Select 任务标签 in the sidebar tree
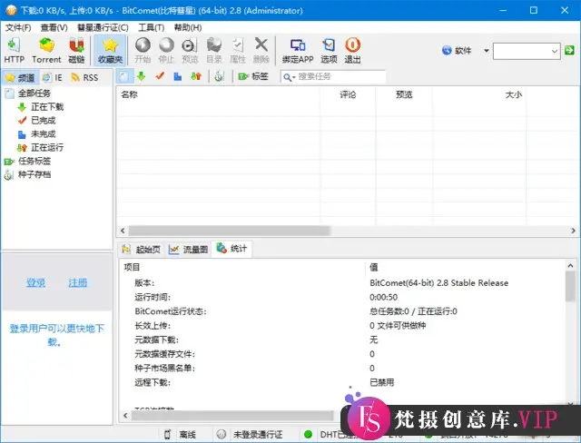The width and height of the screenshot is (581, 443). [x=34, y=161]
